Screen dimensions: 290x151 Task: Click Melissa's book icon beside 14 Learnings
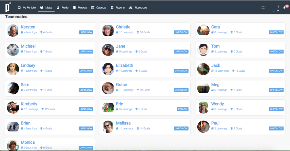[x=117, y=128]
